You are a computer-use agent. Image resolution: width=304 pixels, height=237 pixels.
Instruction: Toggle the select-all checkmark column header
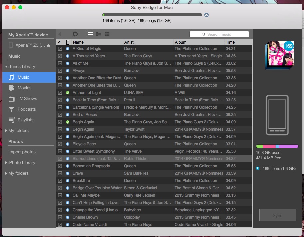click(x=59, y=42)
